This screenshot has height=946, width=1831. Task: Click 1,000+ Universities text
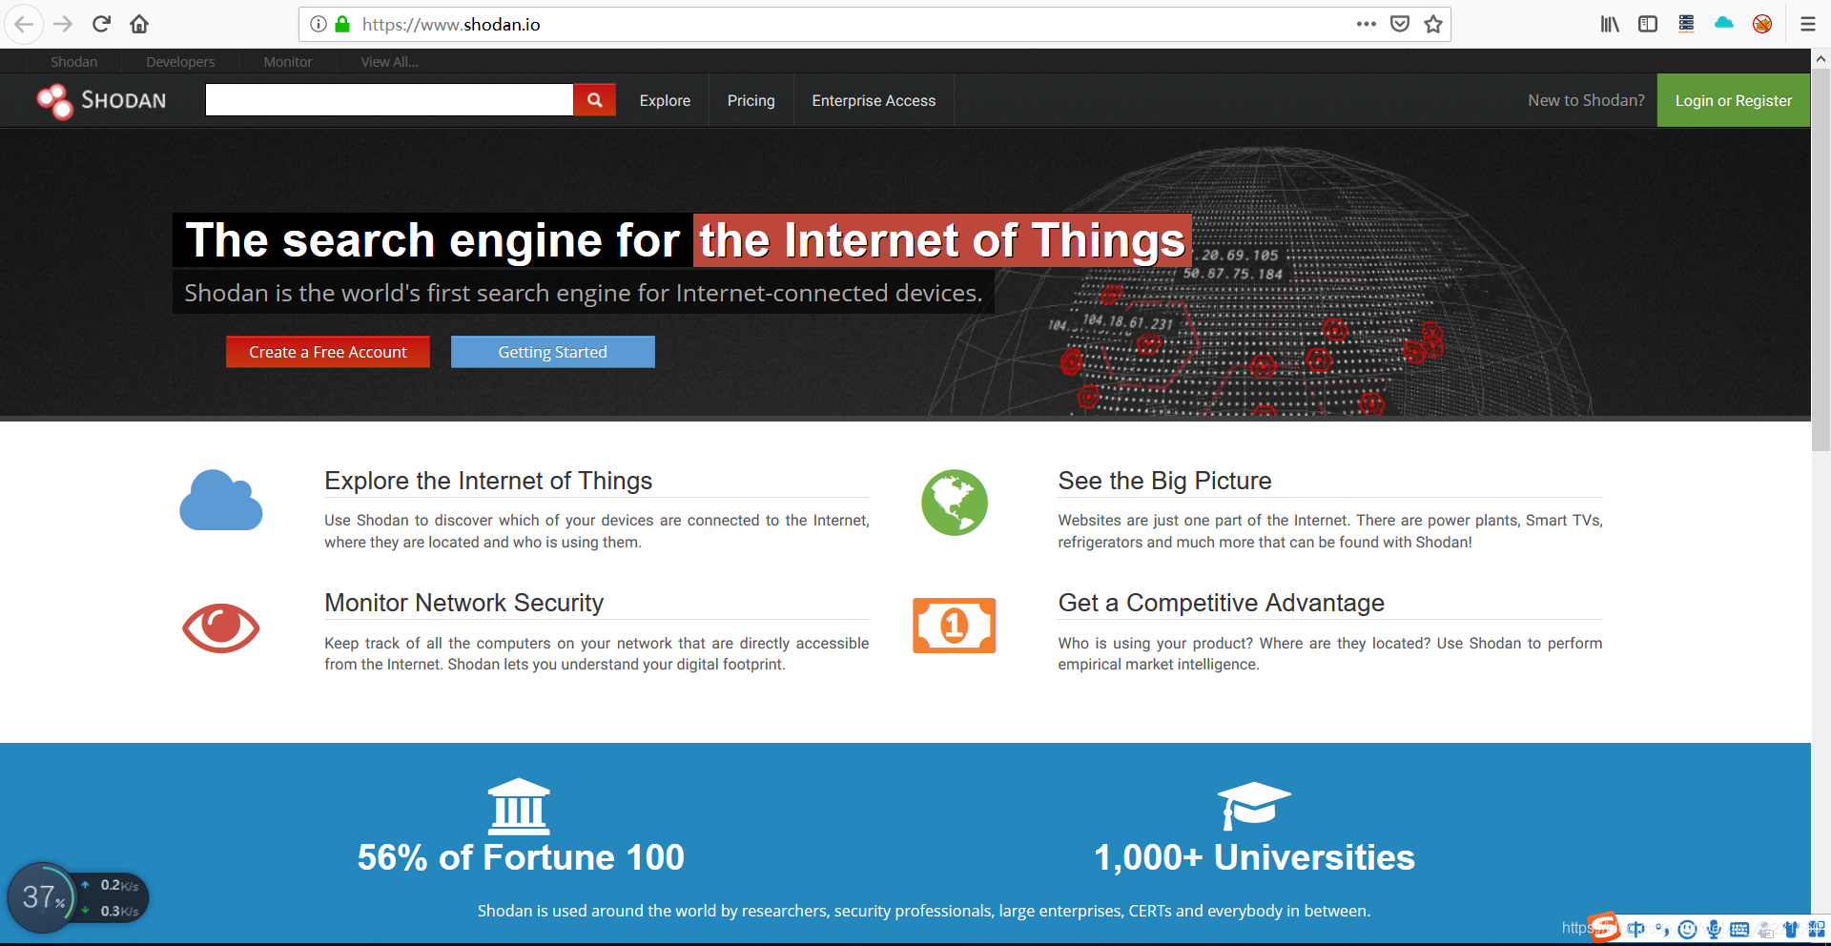tap(1254, 857)
